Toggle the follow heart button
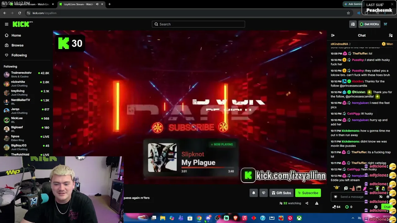Viewport: 397px width, 223px height. (x=264, y=193)
